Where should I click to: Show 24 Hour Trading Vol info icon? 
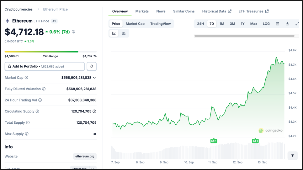[40, 100]
